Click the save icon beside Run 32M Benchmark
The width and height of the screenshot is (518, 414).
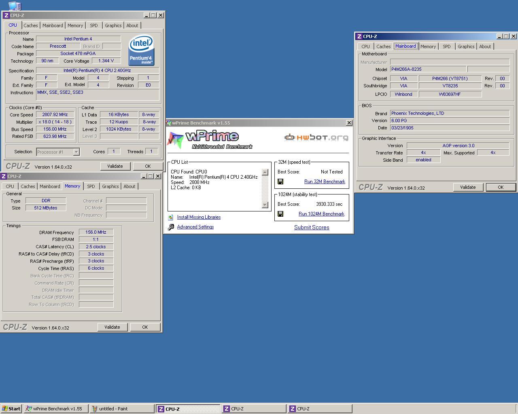[280, 182]
